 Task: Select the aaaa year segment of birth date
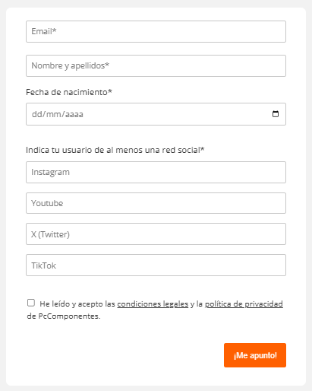pyautogui.click(x=74, y=114)
